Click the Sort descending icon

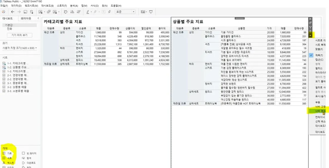point(79,12)
